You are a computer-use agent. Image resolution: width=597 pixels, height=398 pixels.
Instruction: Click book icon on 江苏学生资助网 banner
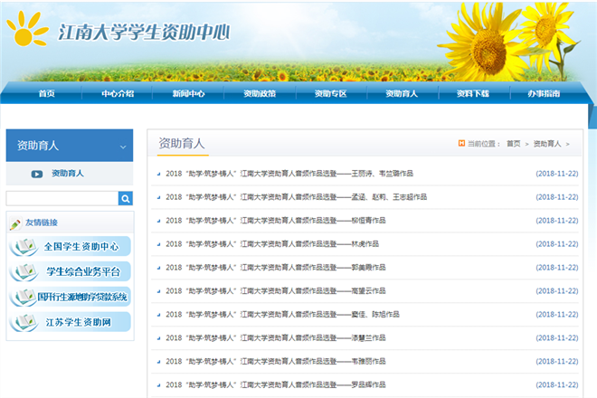click(24, 323)
